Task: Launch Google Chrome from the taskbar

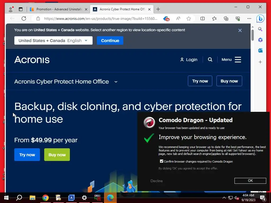Action: [46, 198]
